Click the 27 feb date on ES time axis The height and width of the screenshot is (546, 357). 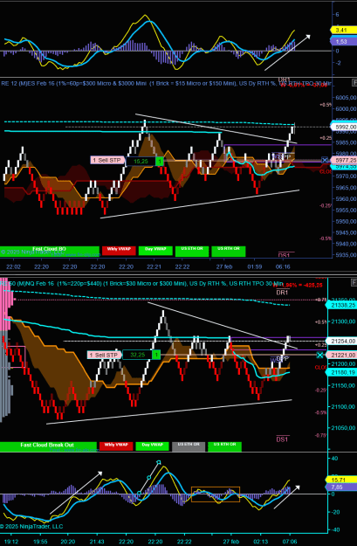coord(224,266)
